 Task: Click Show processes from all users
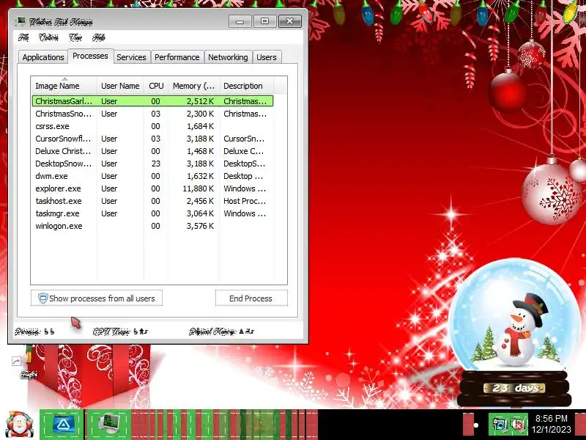point(97,298)
